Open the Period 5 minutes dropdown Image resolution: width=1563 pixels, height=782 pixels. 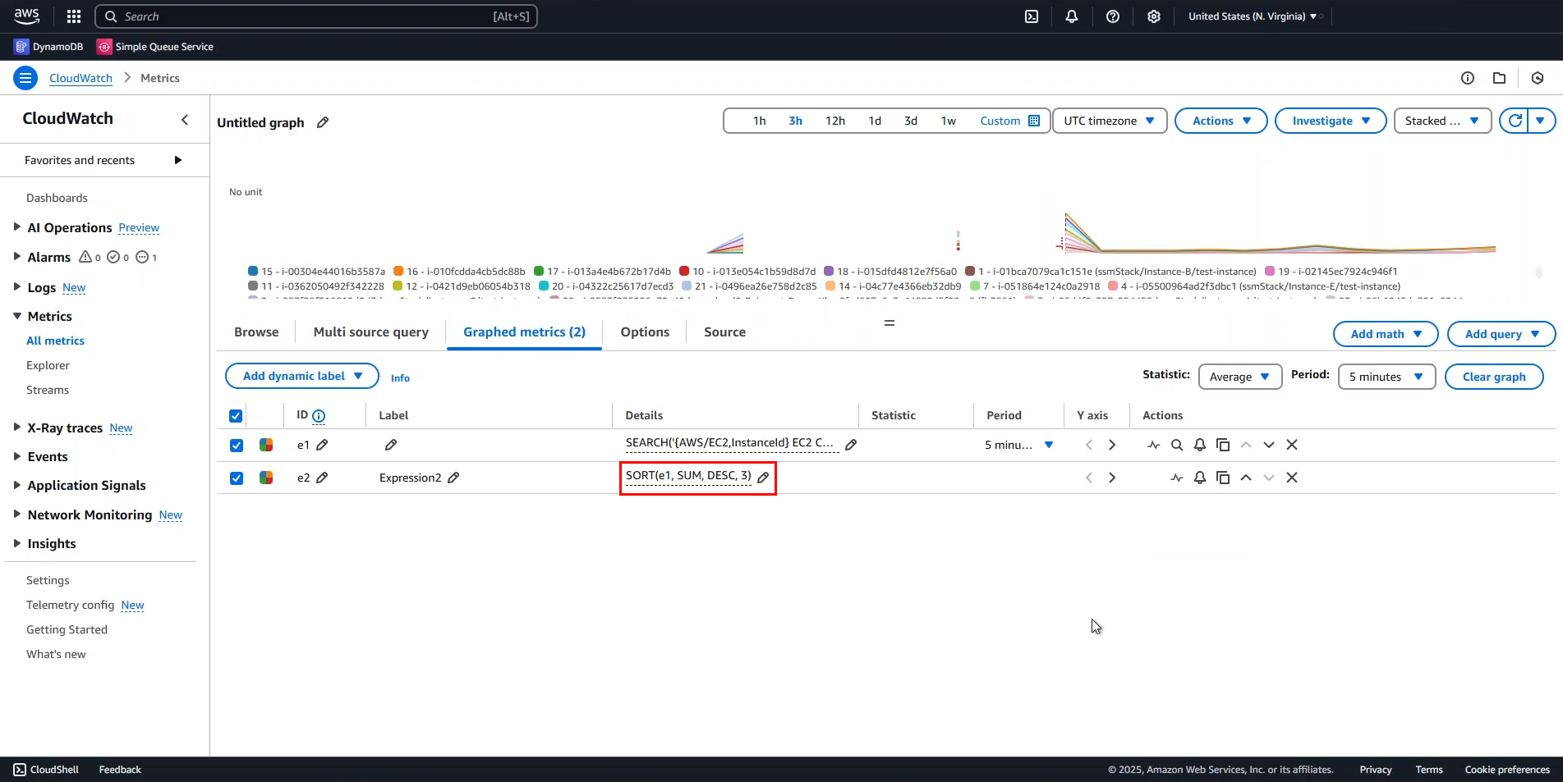pos(1386,377)
